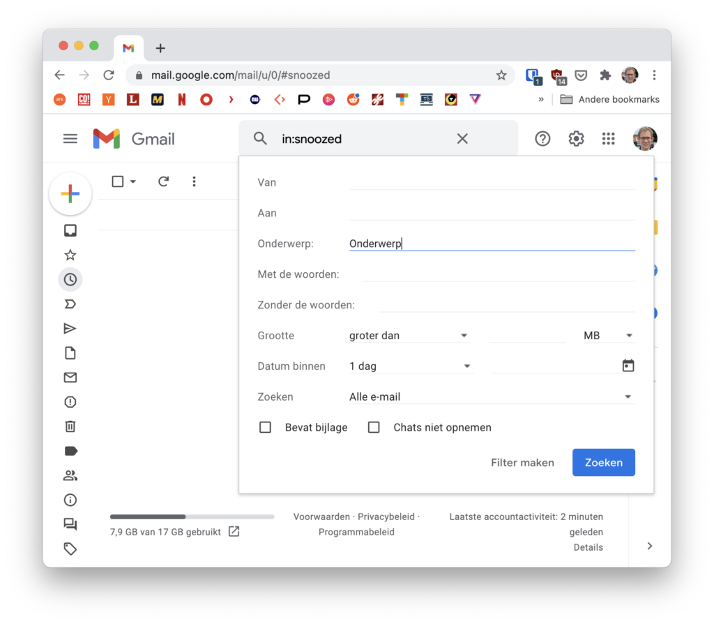Viewport: 714px width, 624px height.
Task: Open Drafts document icon in sidebar
Action: (70, 353)
